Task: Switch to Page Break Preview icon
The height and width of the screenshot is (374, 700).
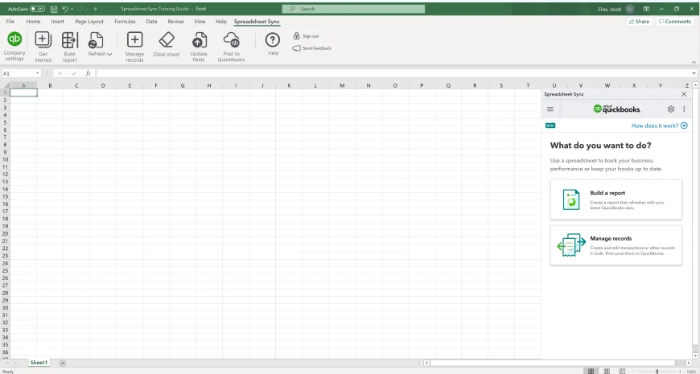Action: pyautogui.click(x=622, y=371)
